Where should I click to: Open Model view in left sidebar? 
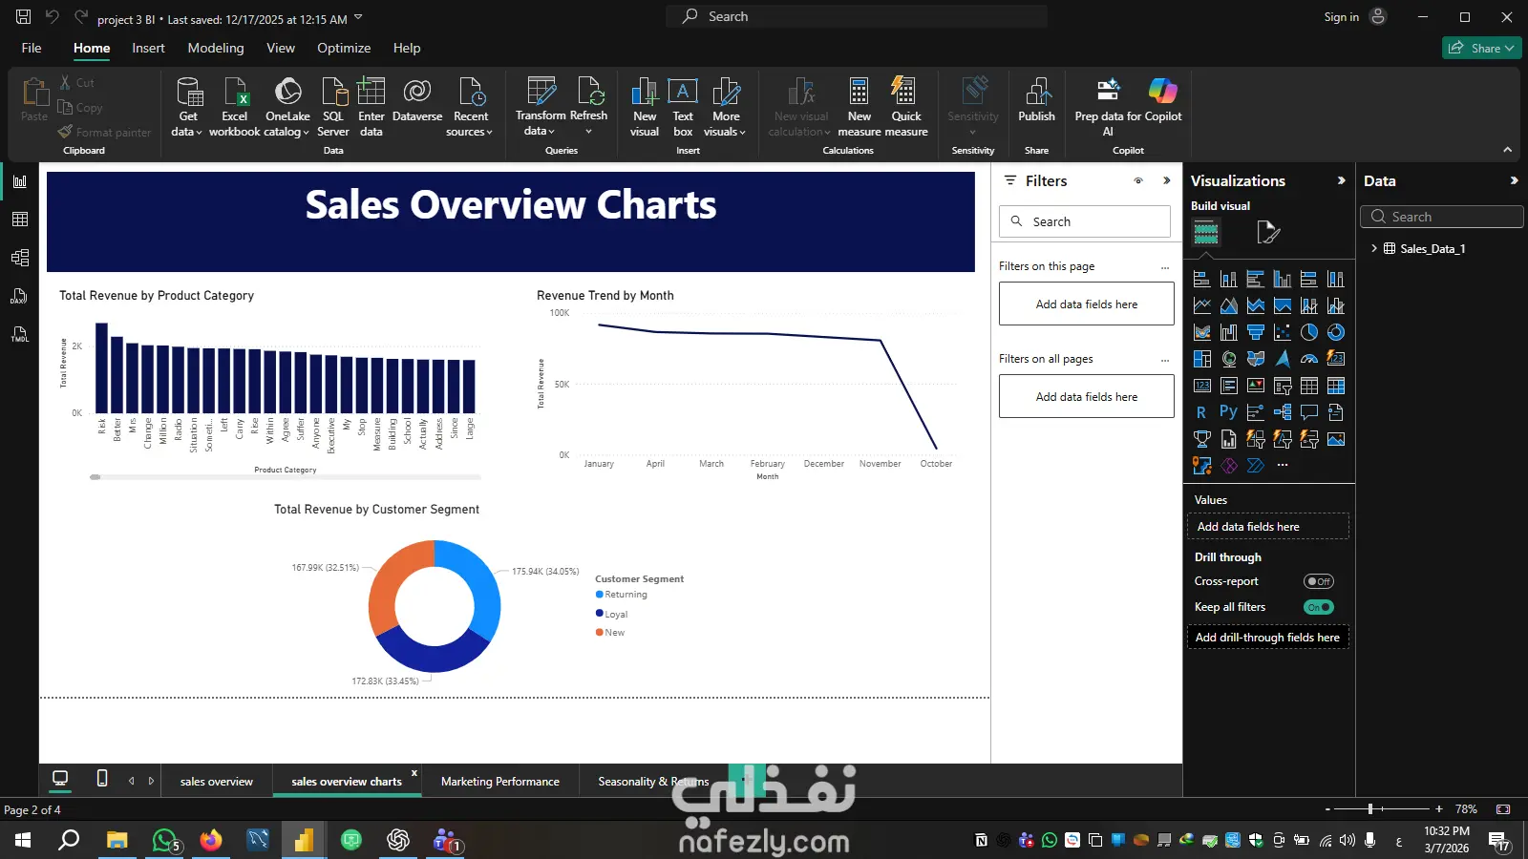click(19, 258)
